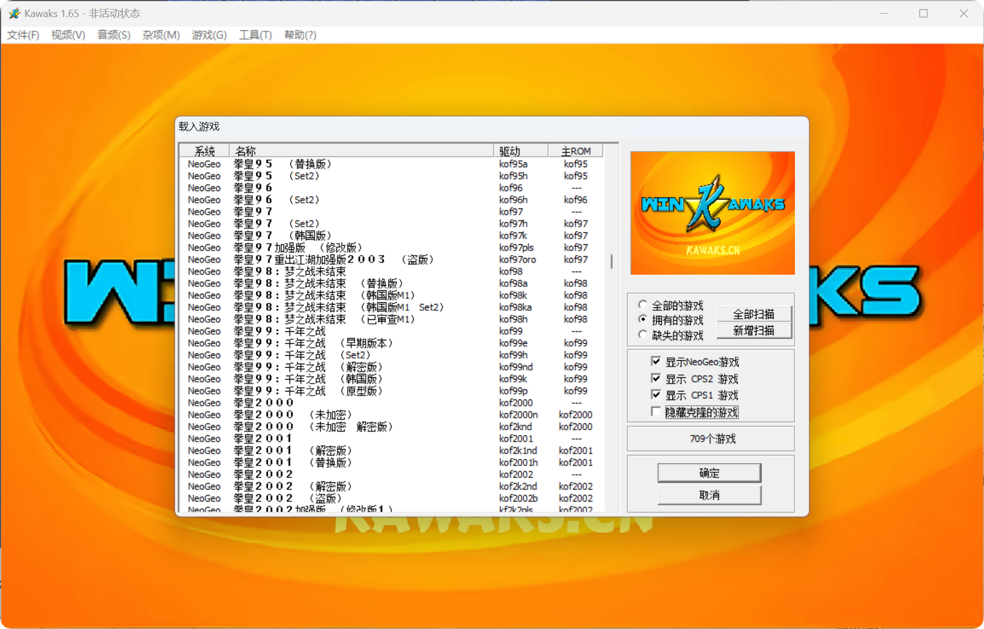Open the 游戏(G) menu
This screenshot has height=629, width=984.
209,35
